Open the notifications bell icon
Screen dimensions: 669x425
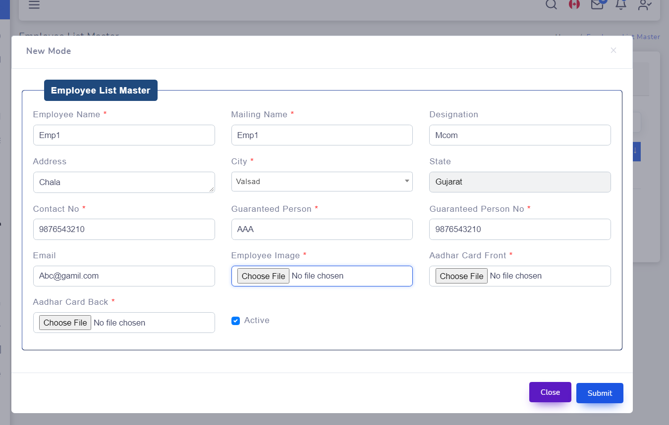620,4
